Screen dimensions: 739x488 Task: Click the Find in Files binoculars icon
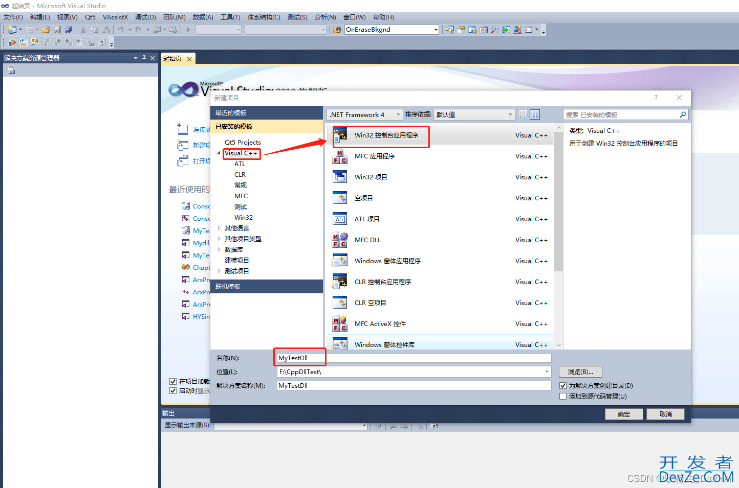[337, 30]
